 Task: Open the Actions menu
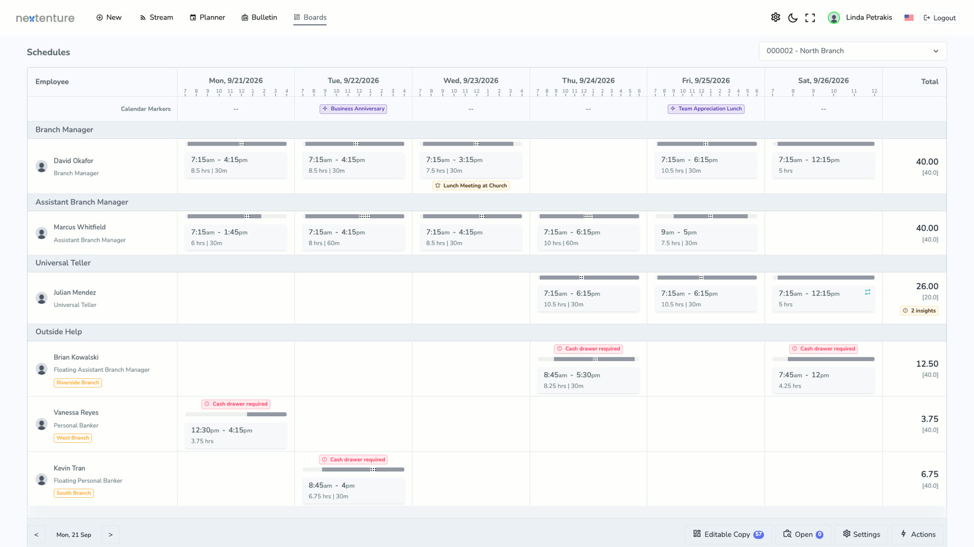[918, 535]
